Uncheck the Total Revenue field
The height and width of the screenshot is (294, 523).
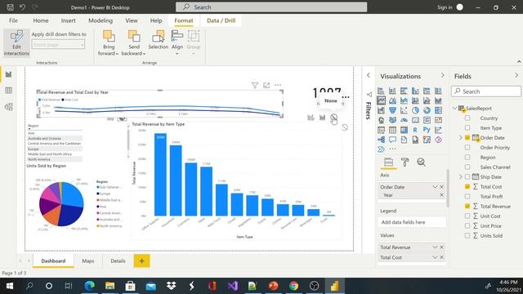(x=467, y=207)
